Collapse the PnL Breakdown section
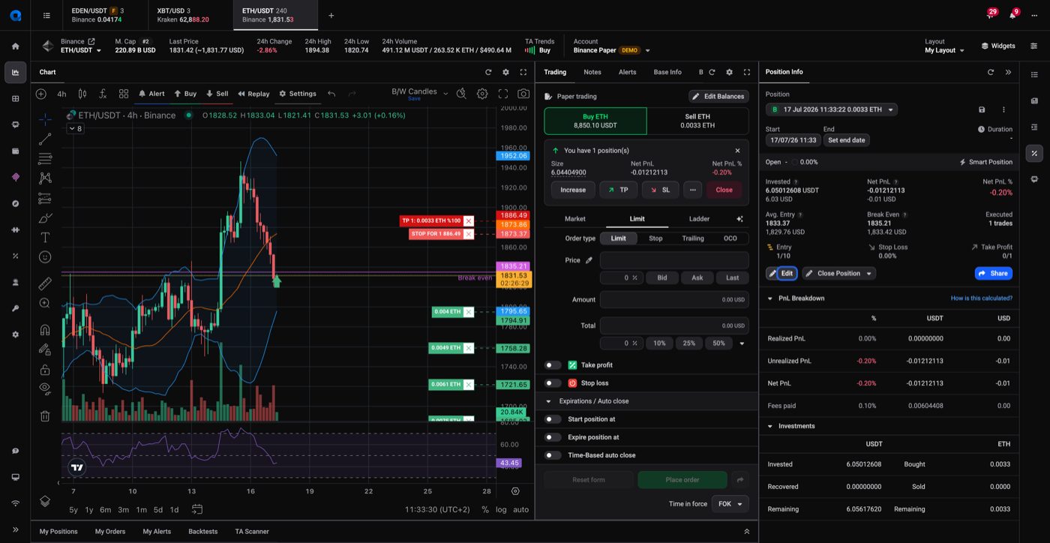1050x543 pixels. click(770, 298)
